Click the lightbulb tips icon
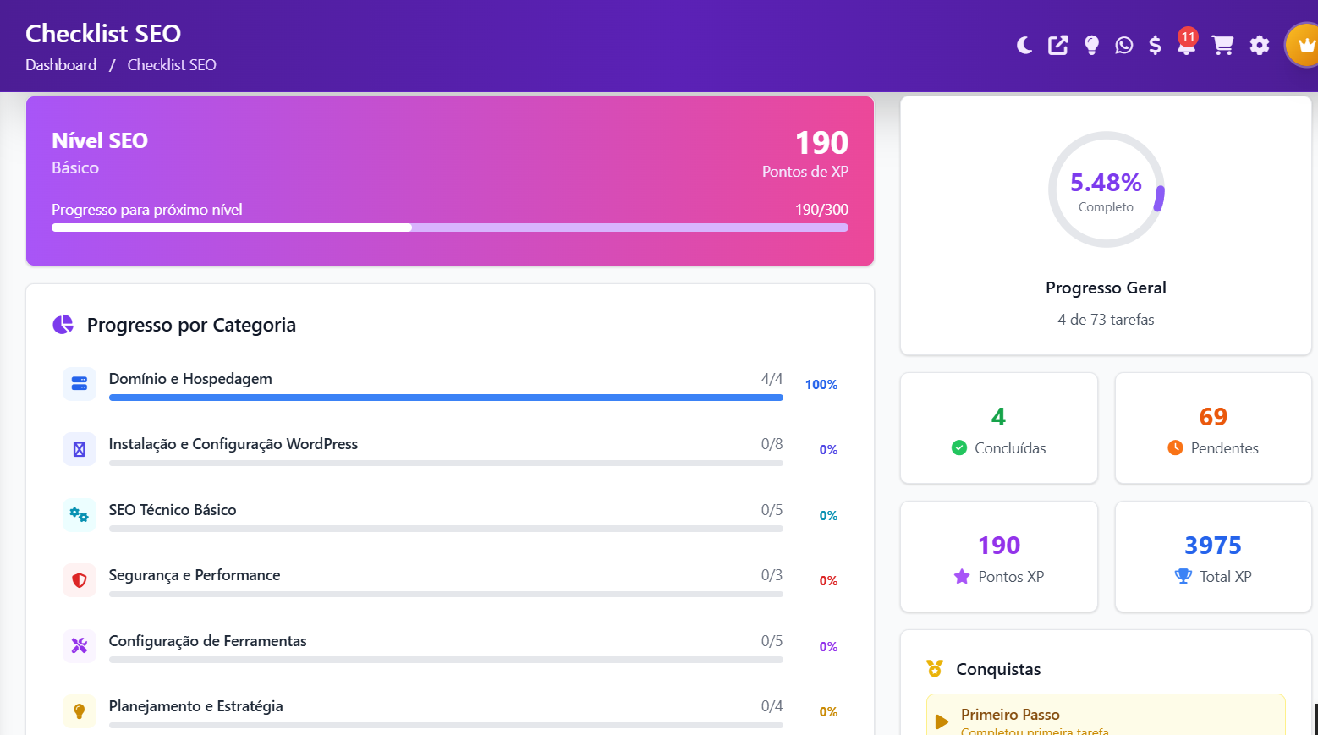This screenshot has width=1318, height=735. coord(1090,45)
